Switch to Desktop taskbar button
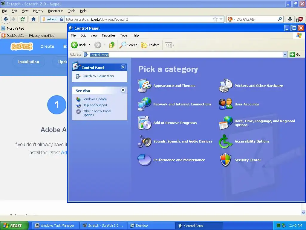 (151, 226)
